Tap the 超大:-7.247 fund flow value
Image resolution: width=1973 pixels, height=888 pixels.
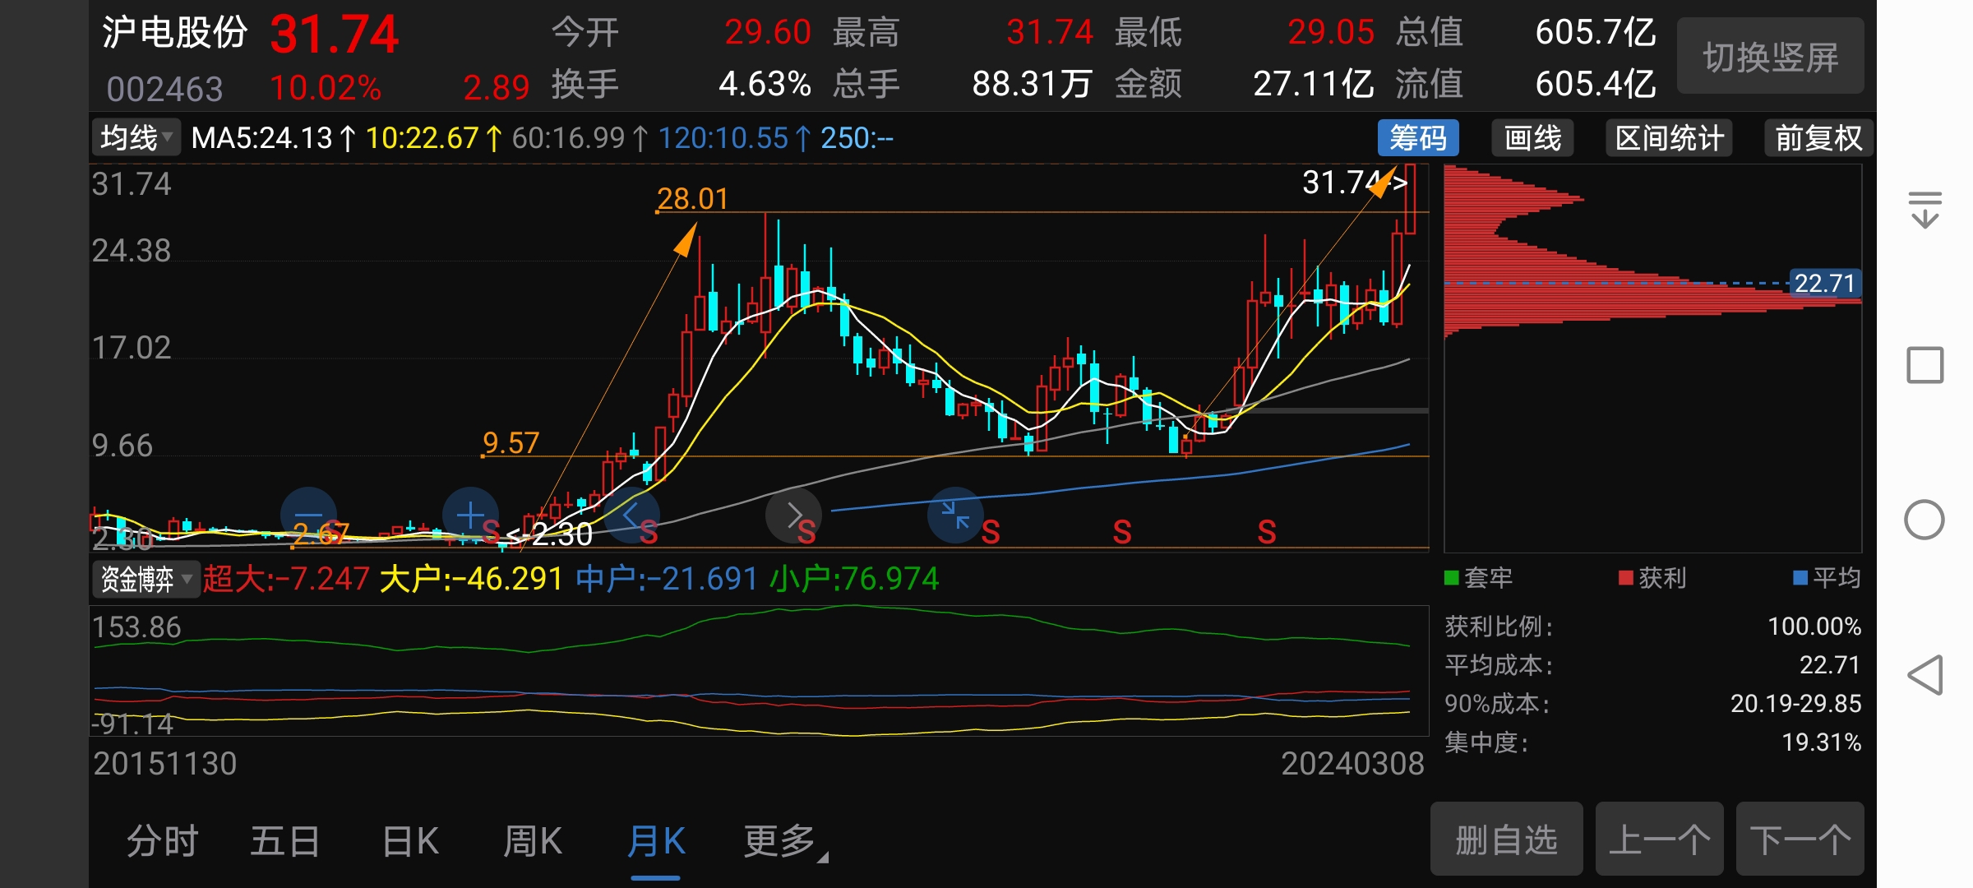point(286,579)
